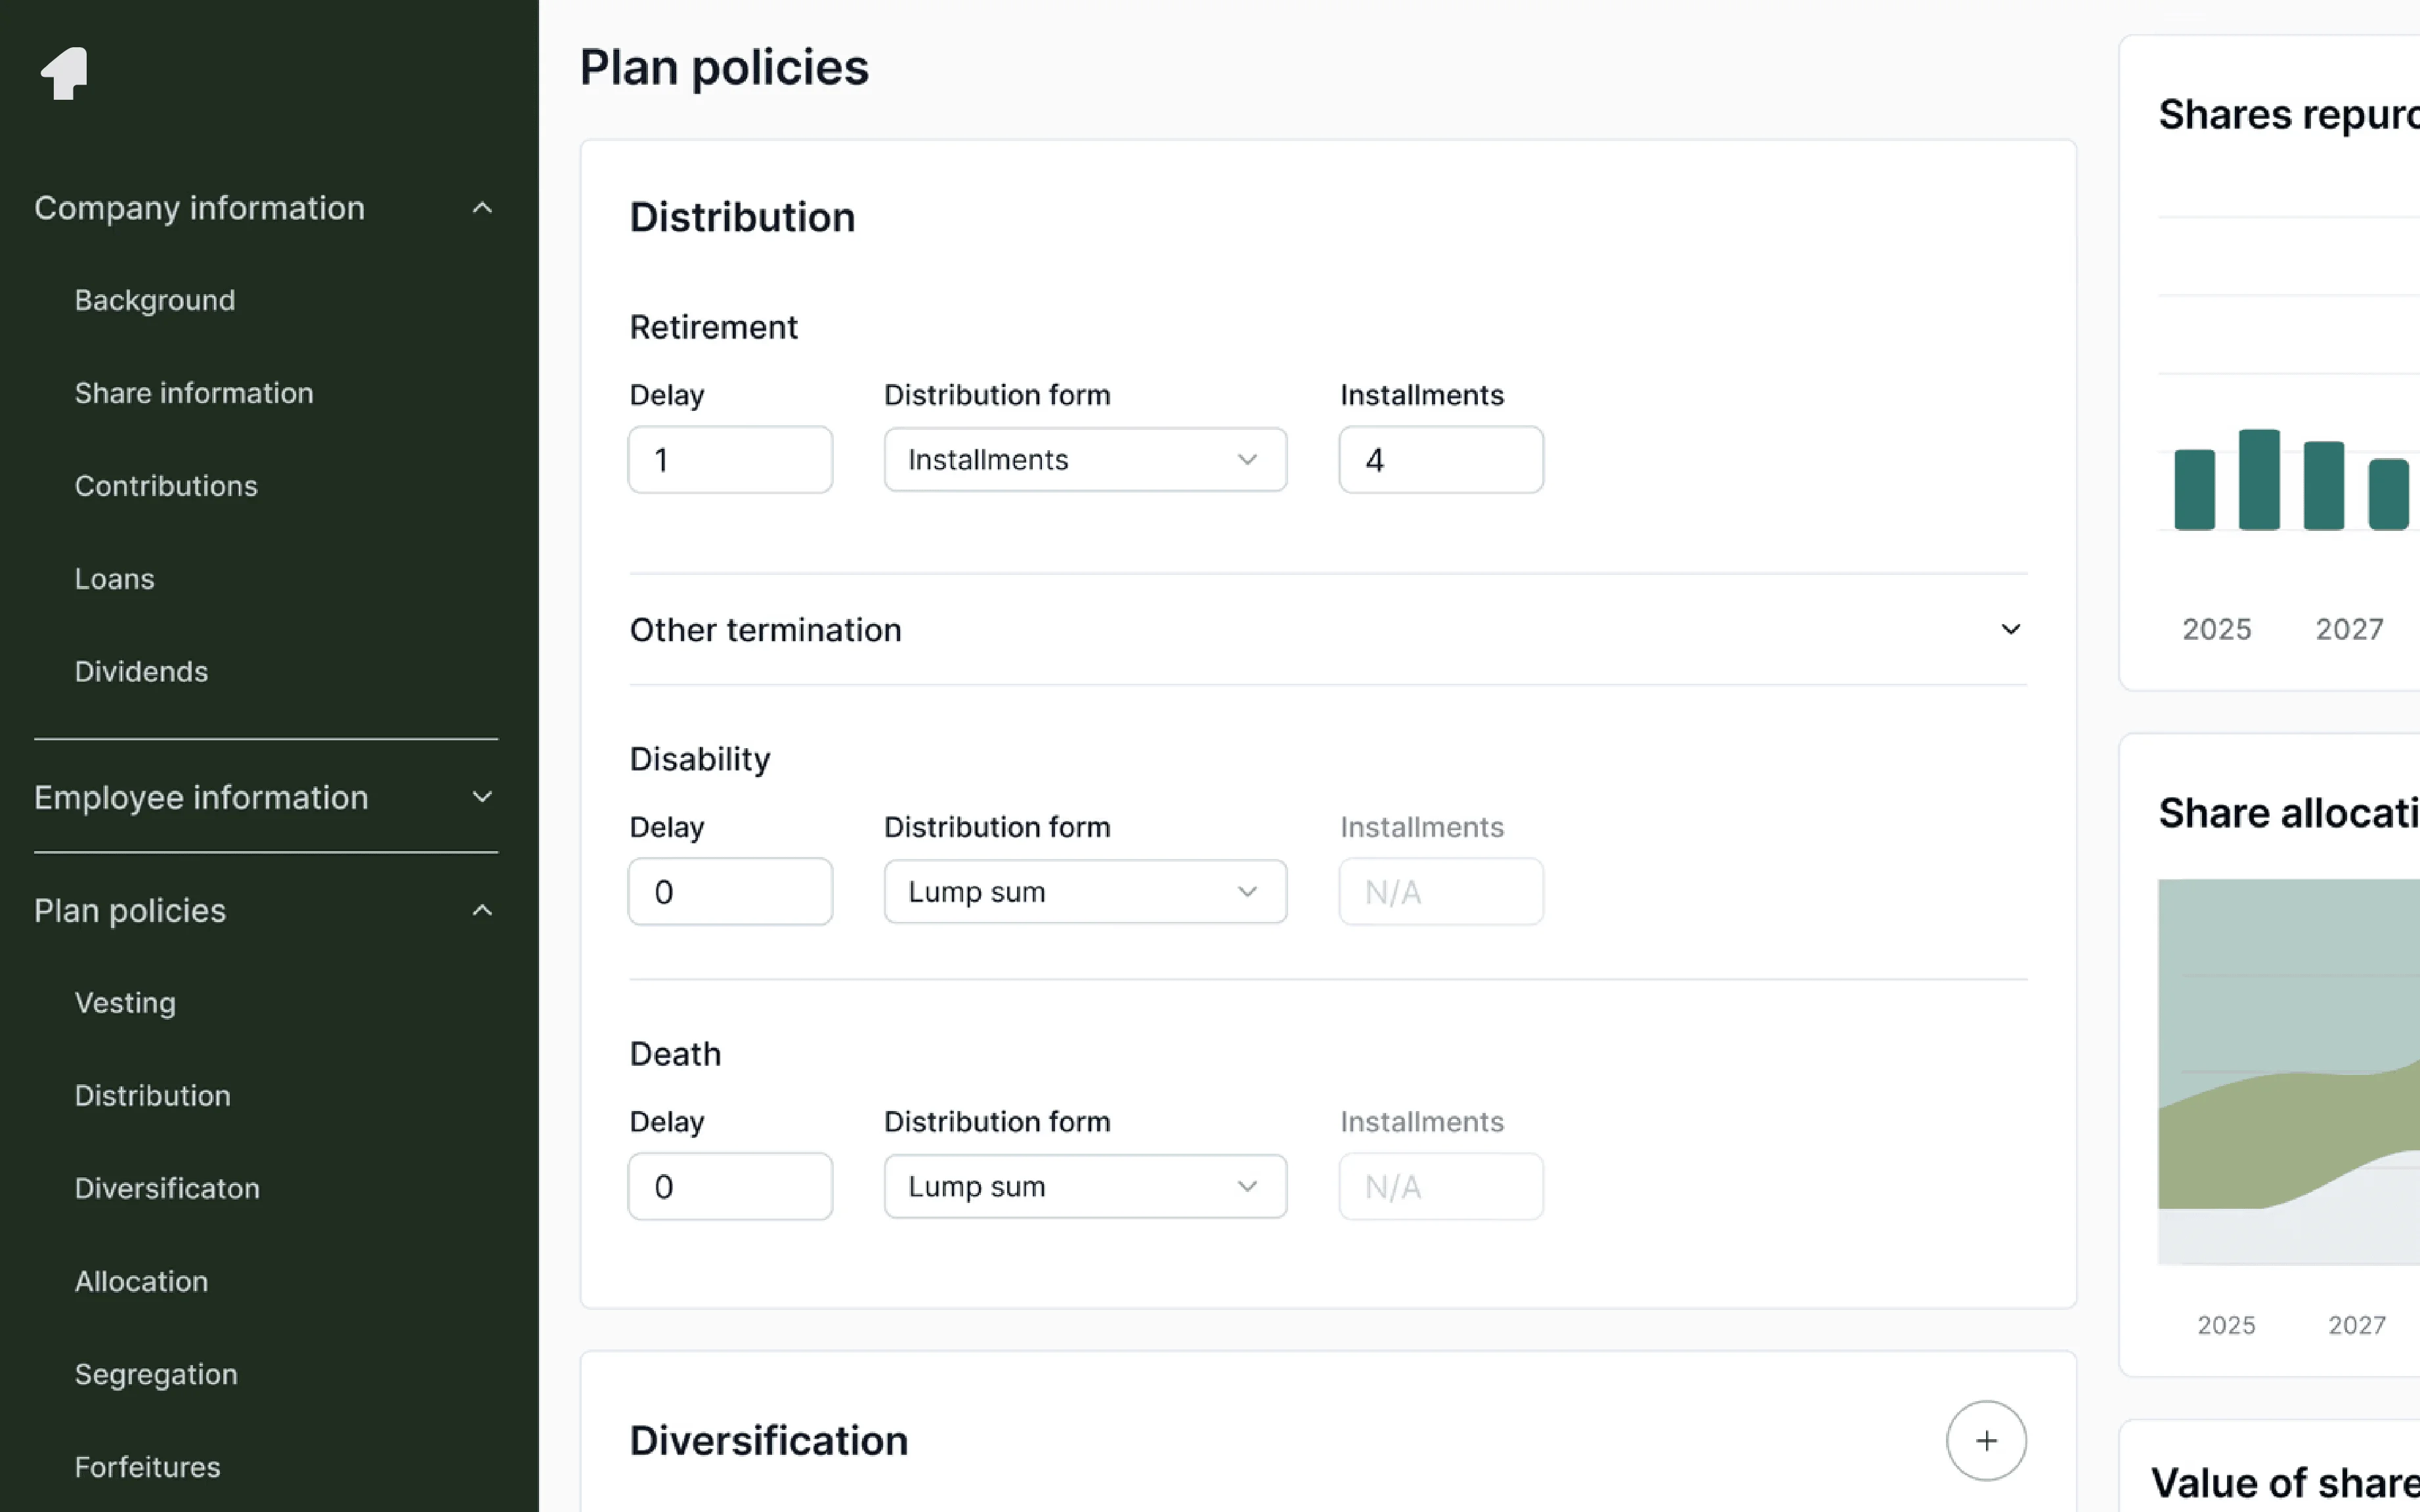
Task: Navigate to Contributions section
Action: [x=166, y=486]
